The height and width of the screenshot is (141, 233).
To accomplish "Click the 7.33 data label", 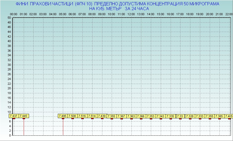I will pyautogui.click(x=180, y=116).
